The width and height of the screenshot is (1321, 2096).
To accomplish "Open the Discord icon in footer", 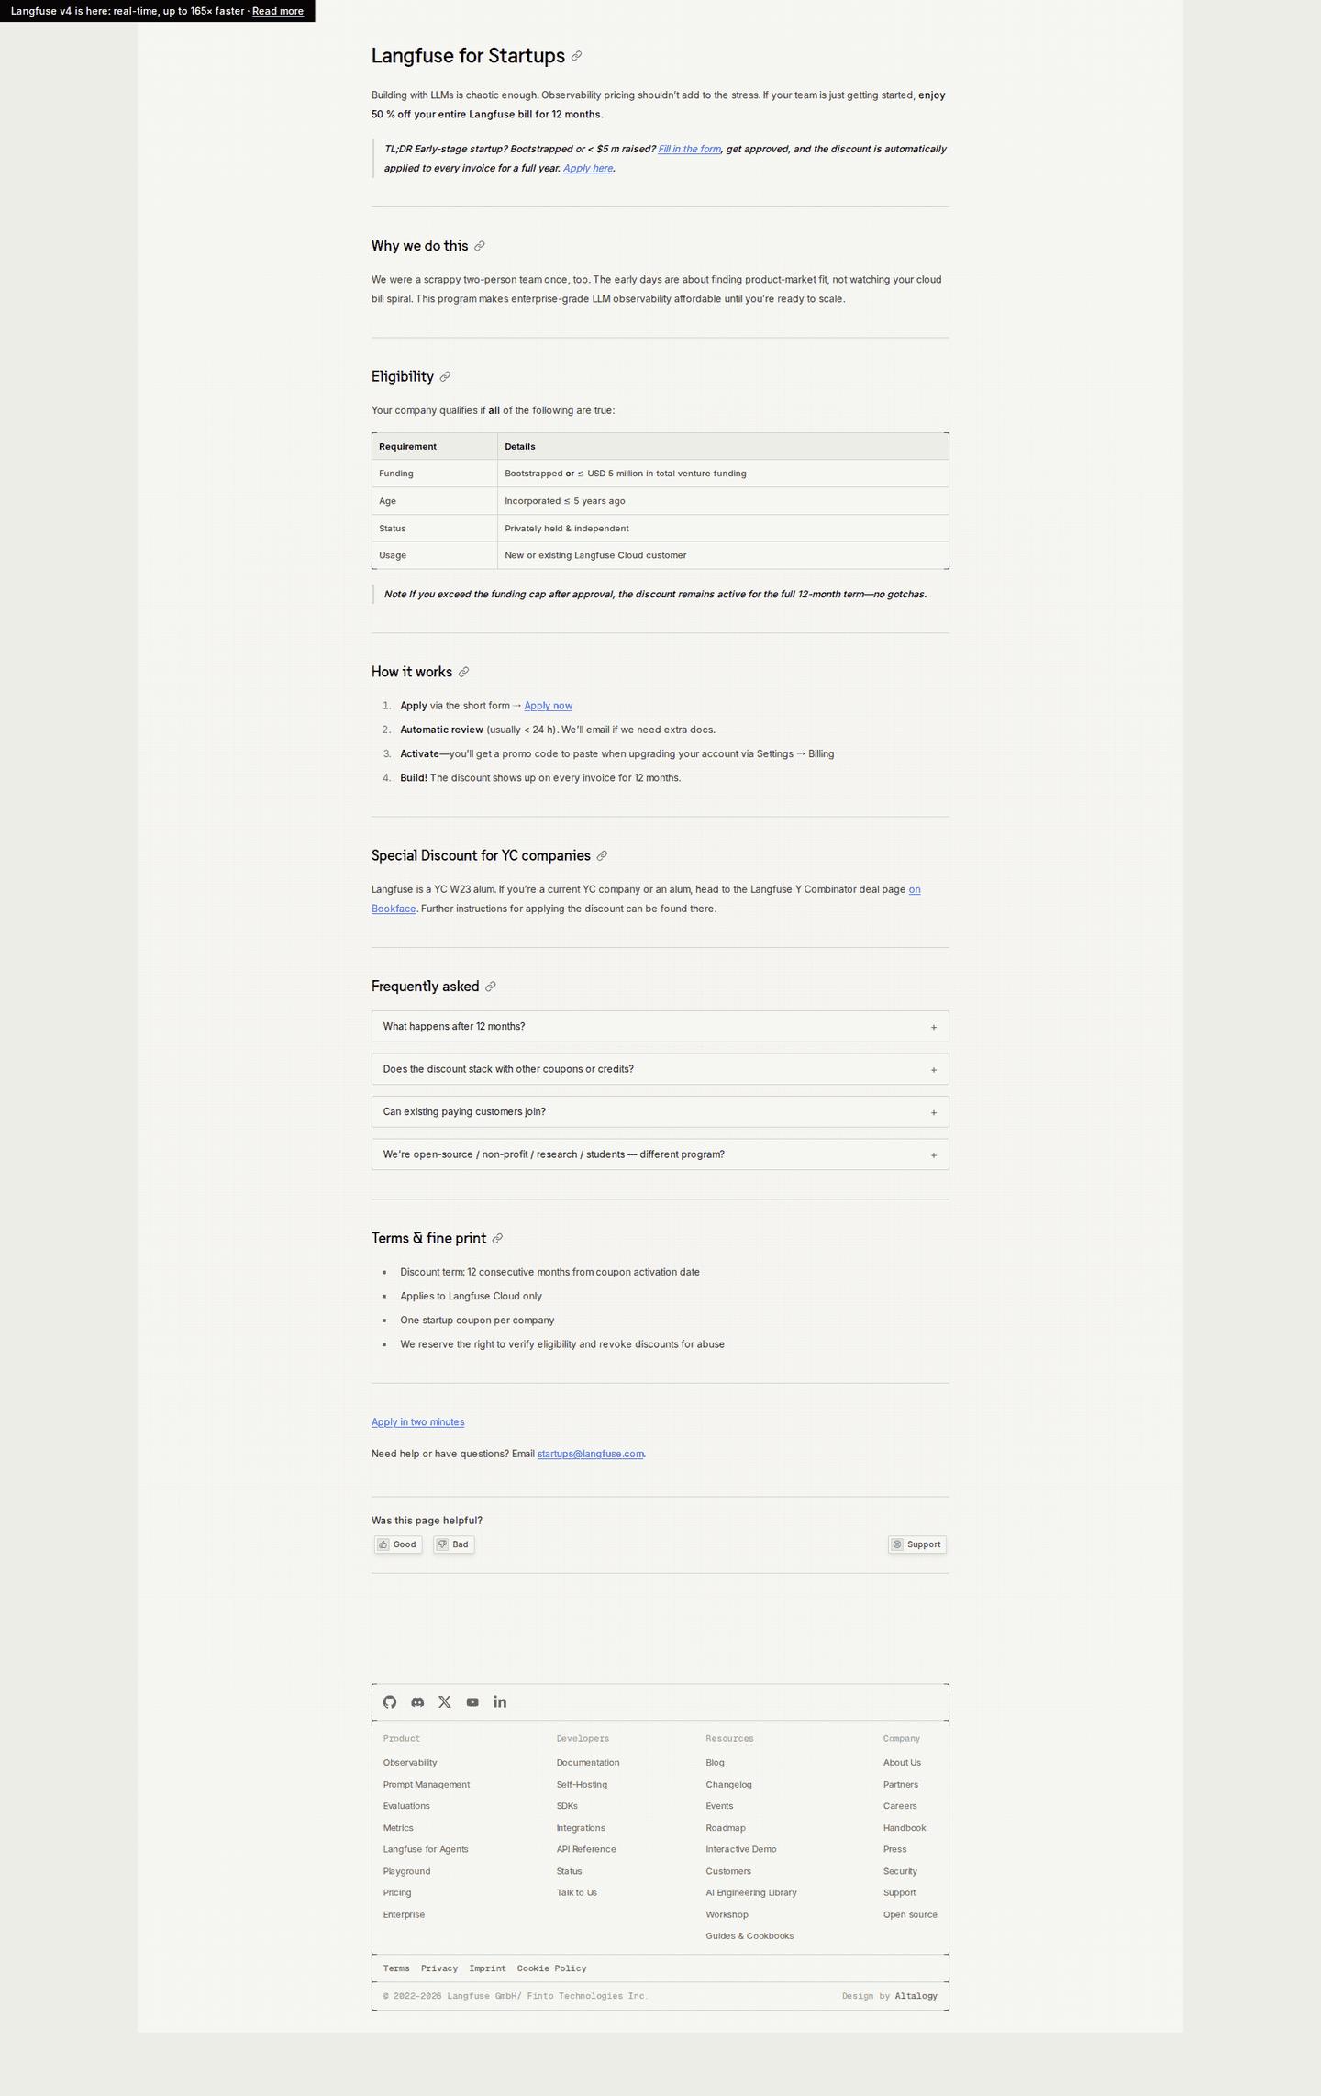I will (x=417, y=1702).
